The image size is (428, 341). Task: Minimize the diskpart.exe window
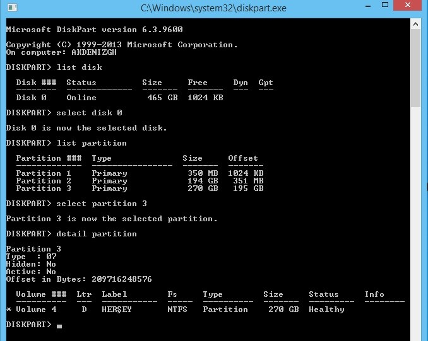click(x=367, y=6)
